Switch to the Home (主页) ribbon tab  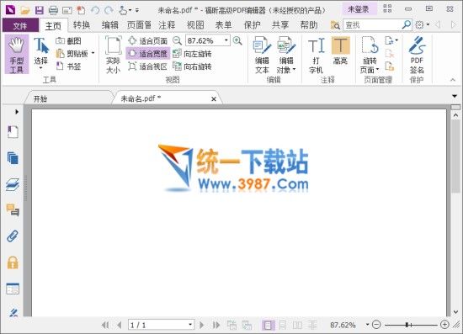click(53, 26)
